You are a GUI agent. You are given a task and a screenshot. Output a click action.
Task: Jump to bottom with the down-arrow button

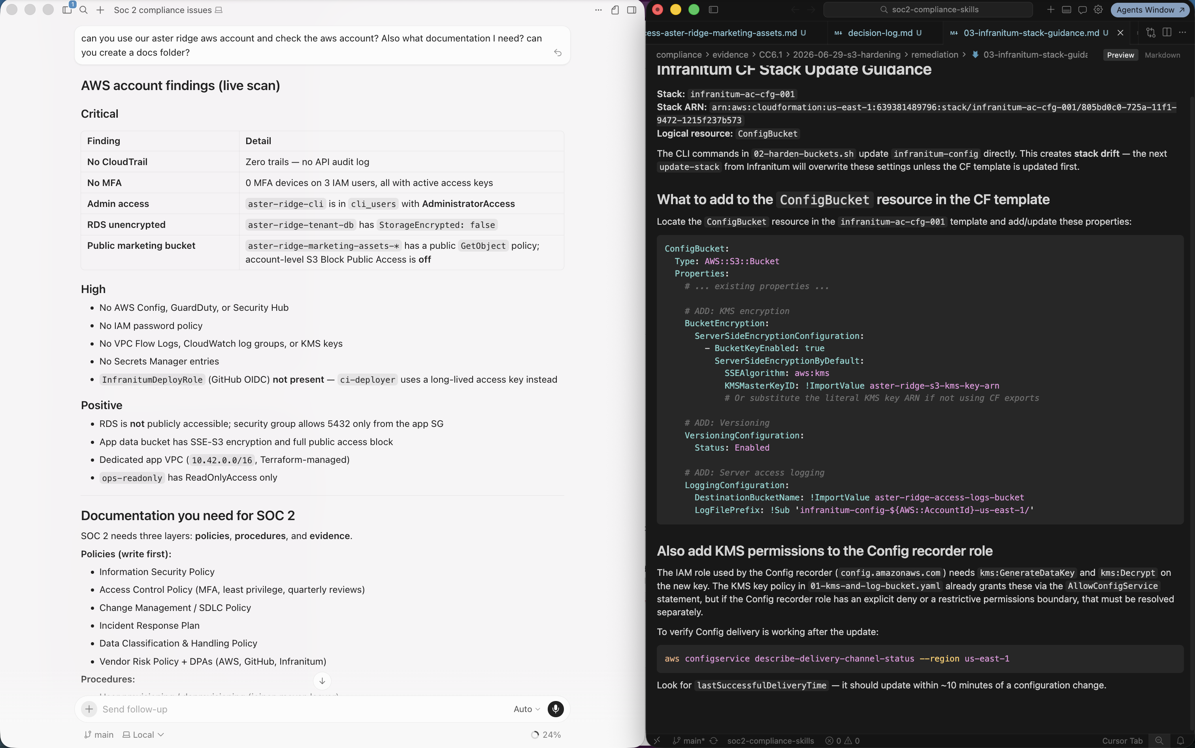pyautogui.click(x=322, y=681)
